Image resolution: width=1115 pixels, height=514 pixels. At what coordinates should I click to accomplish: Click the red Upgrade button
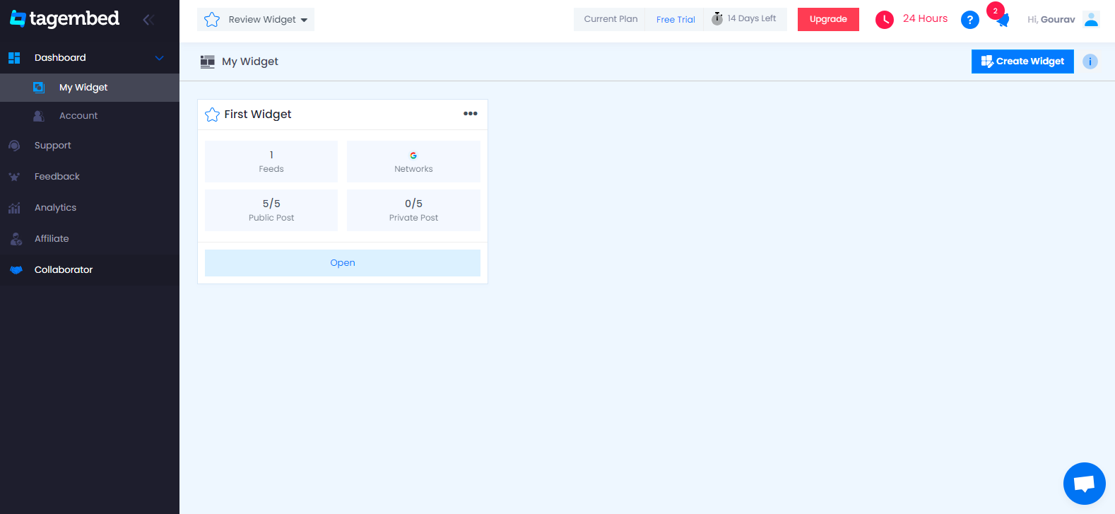pos(828,19)
